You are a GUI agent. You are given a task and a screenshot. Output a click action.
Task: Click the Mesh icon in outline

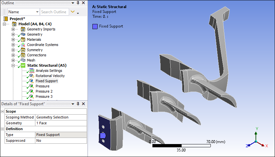coord(23,60)
